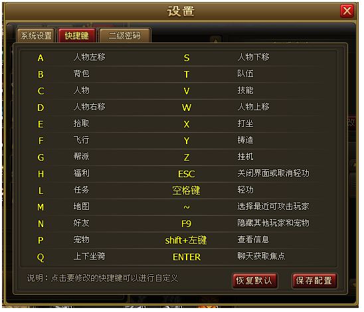This screenshot has height=312, width=364.
Task: Modify the X hotkey for 打坐
Action: pyautogui.click(x=187, y=124)
